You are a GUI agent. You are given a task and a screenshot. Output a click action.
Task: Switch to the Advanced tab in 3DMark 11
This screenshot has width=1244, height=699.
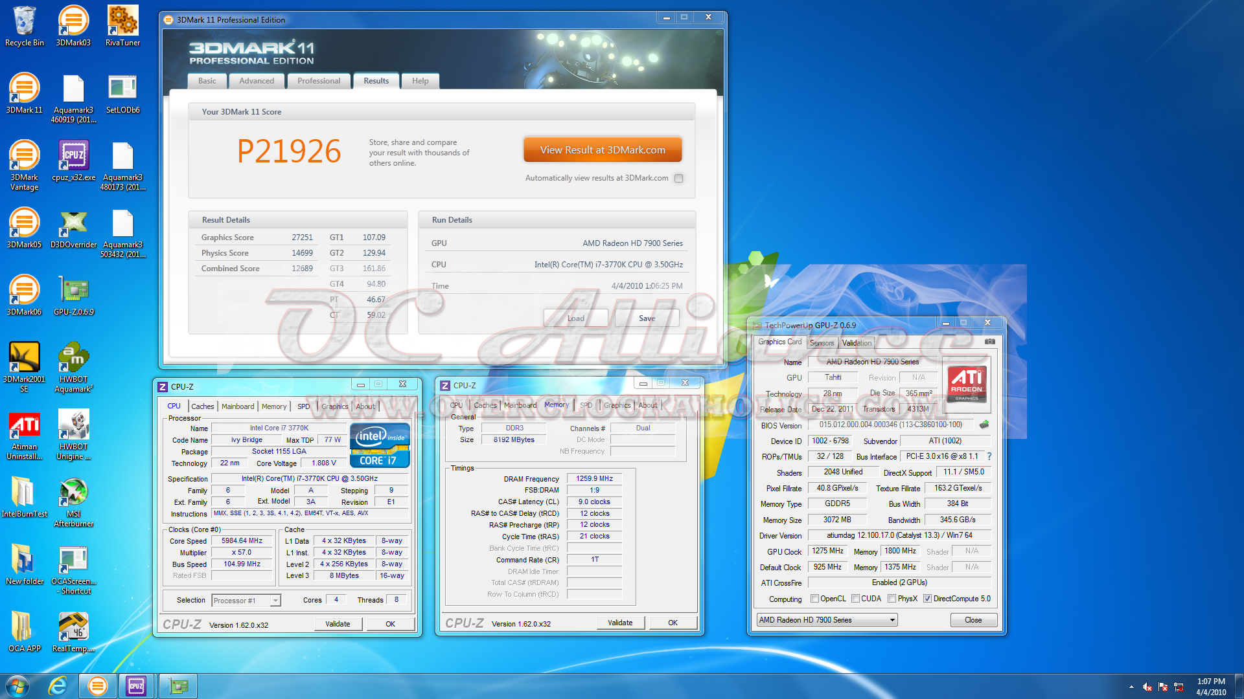point(257,81)
